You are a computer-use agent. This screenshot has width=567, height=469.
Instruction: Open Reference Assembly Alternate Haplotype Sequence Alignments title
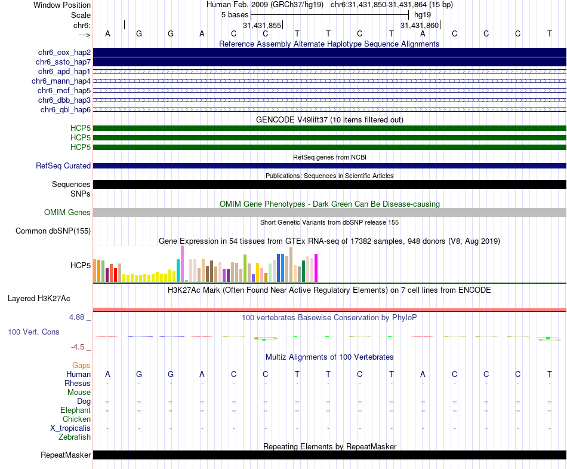[x=329, y=44]
